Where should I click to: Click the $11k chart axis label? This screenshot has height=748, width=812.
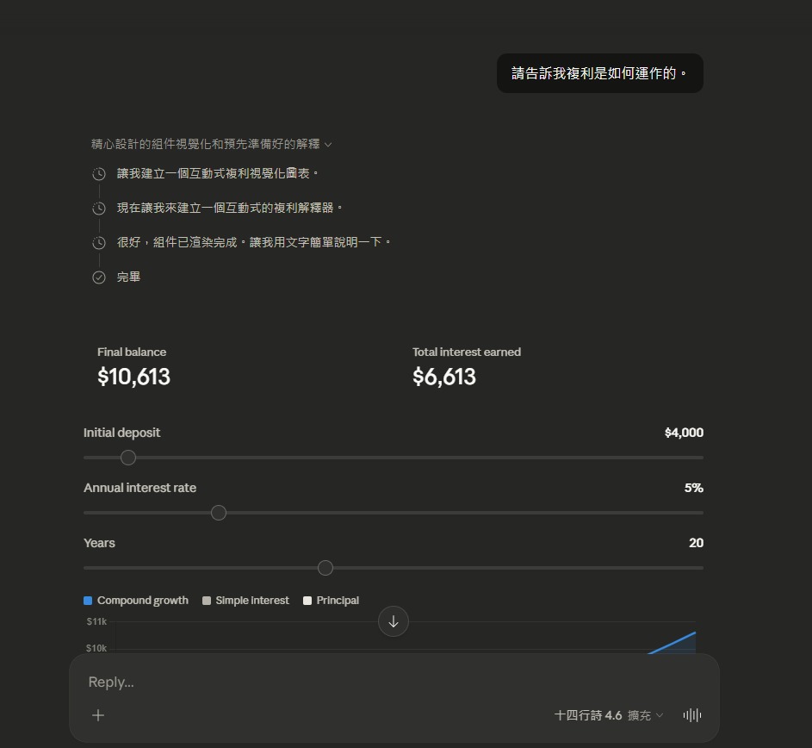click(96, 621)
